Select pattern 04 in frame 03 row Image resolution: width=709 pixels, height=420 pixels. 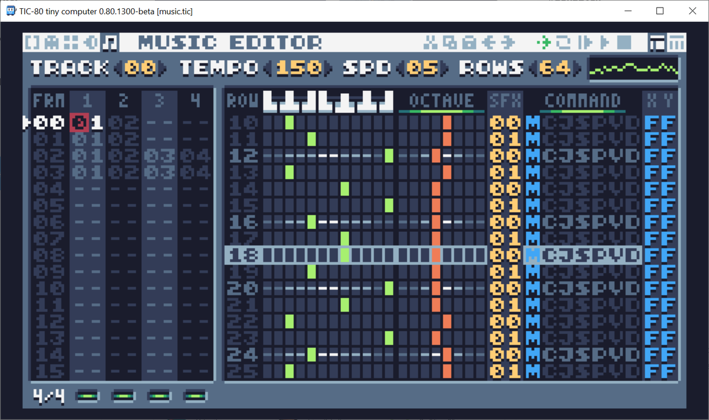tap(195, 172)
